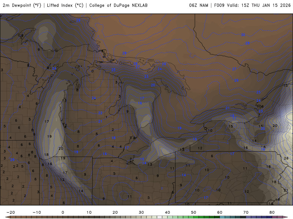293x219 pixels.
Task: Click the 50 label on the color scale
Action: click(x=194, y=212)
